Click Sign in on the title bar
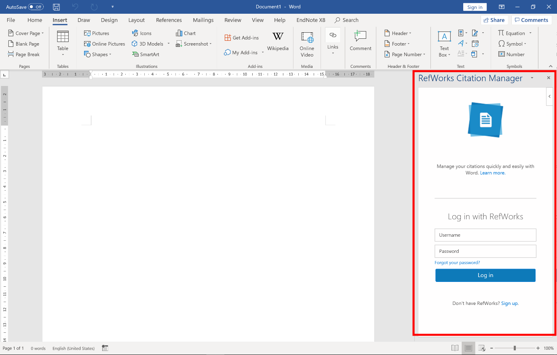 [475, 7]
